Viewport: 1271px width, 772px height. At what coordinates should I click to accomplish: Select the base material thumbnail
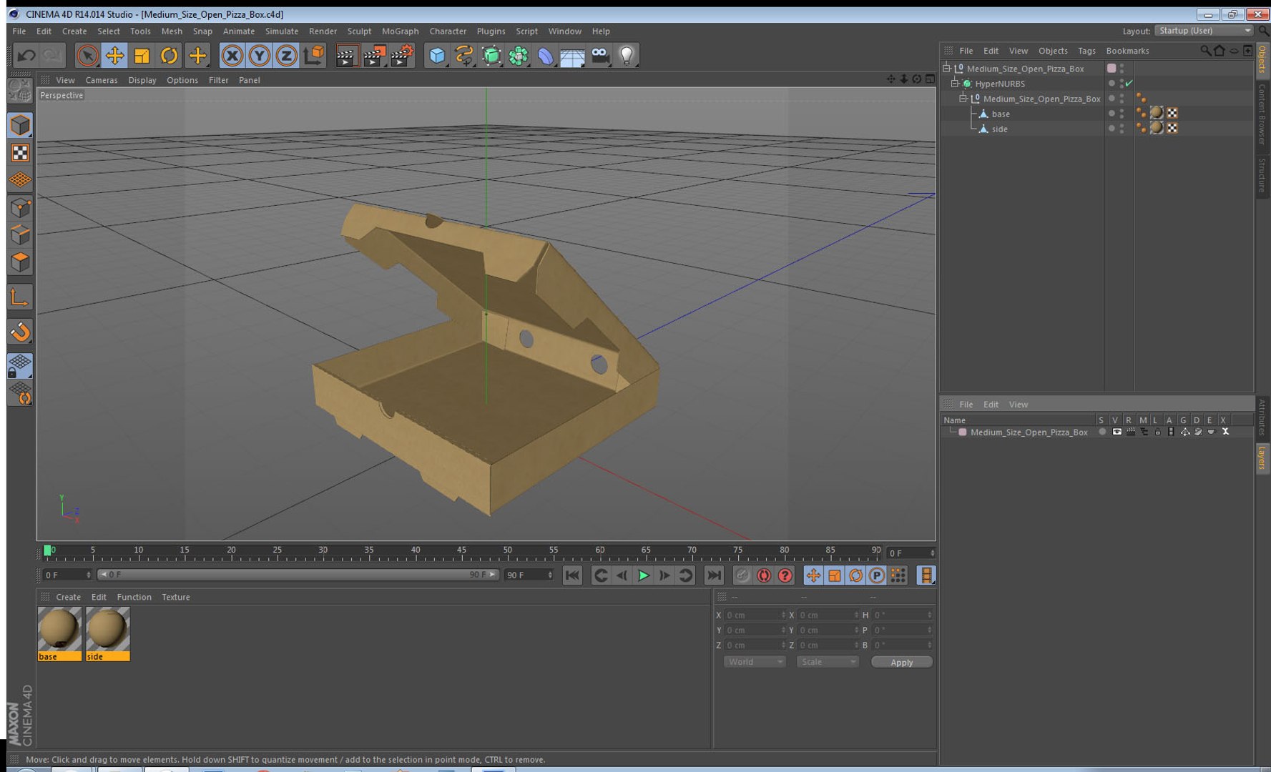coord(59,633)
